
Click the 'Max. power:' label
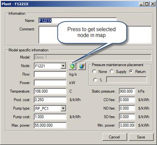pyautogui.click(x=21, y=125)
